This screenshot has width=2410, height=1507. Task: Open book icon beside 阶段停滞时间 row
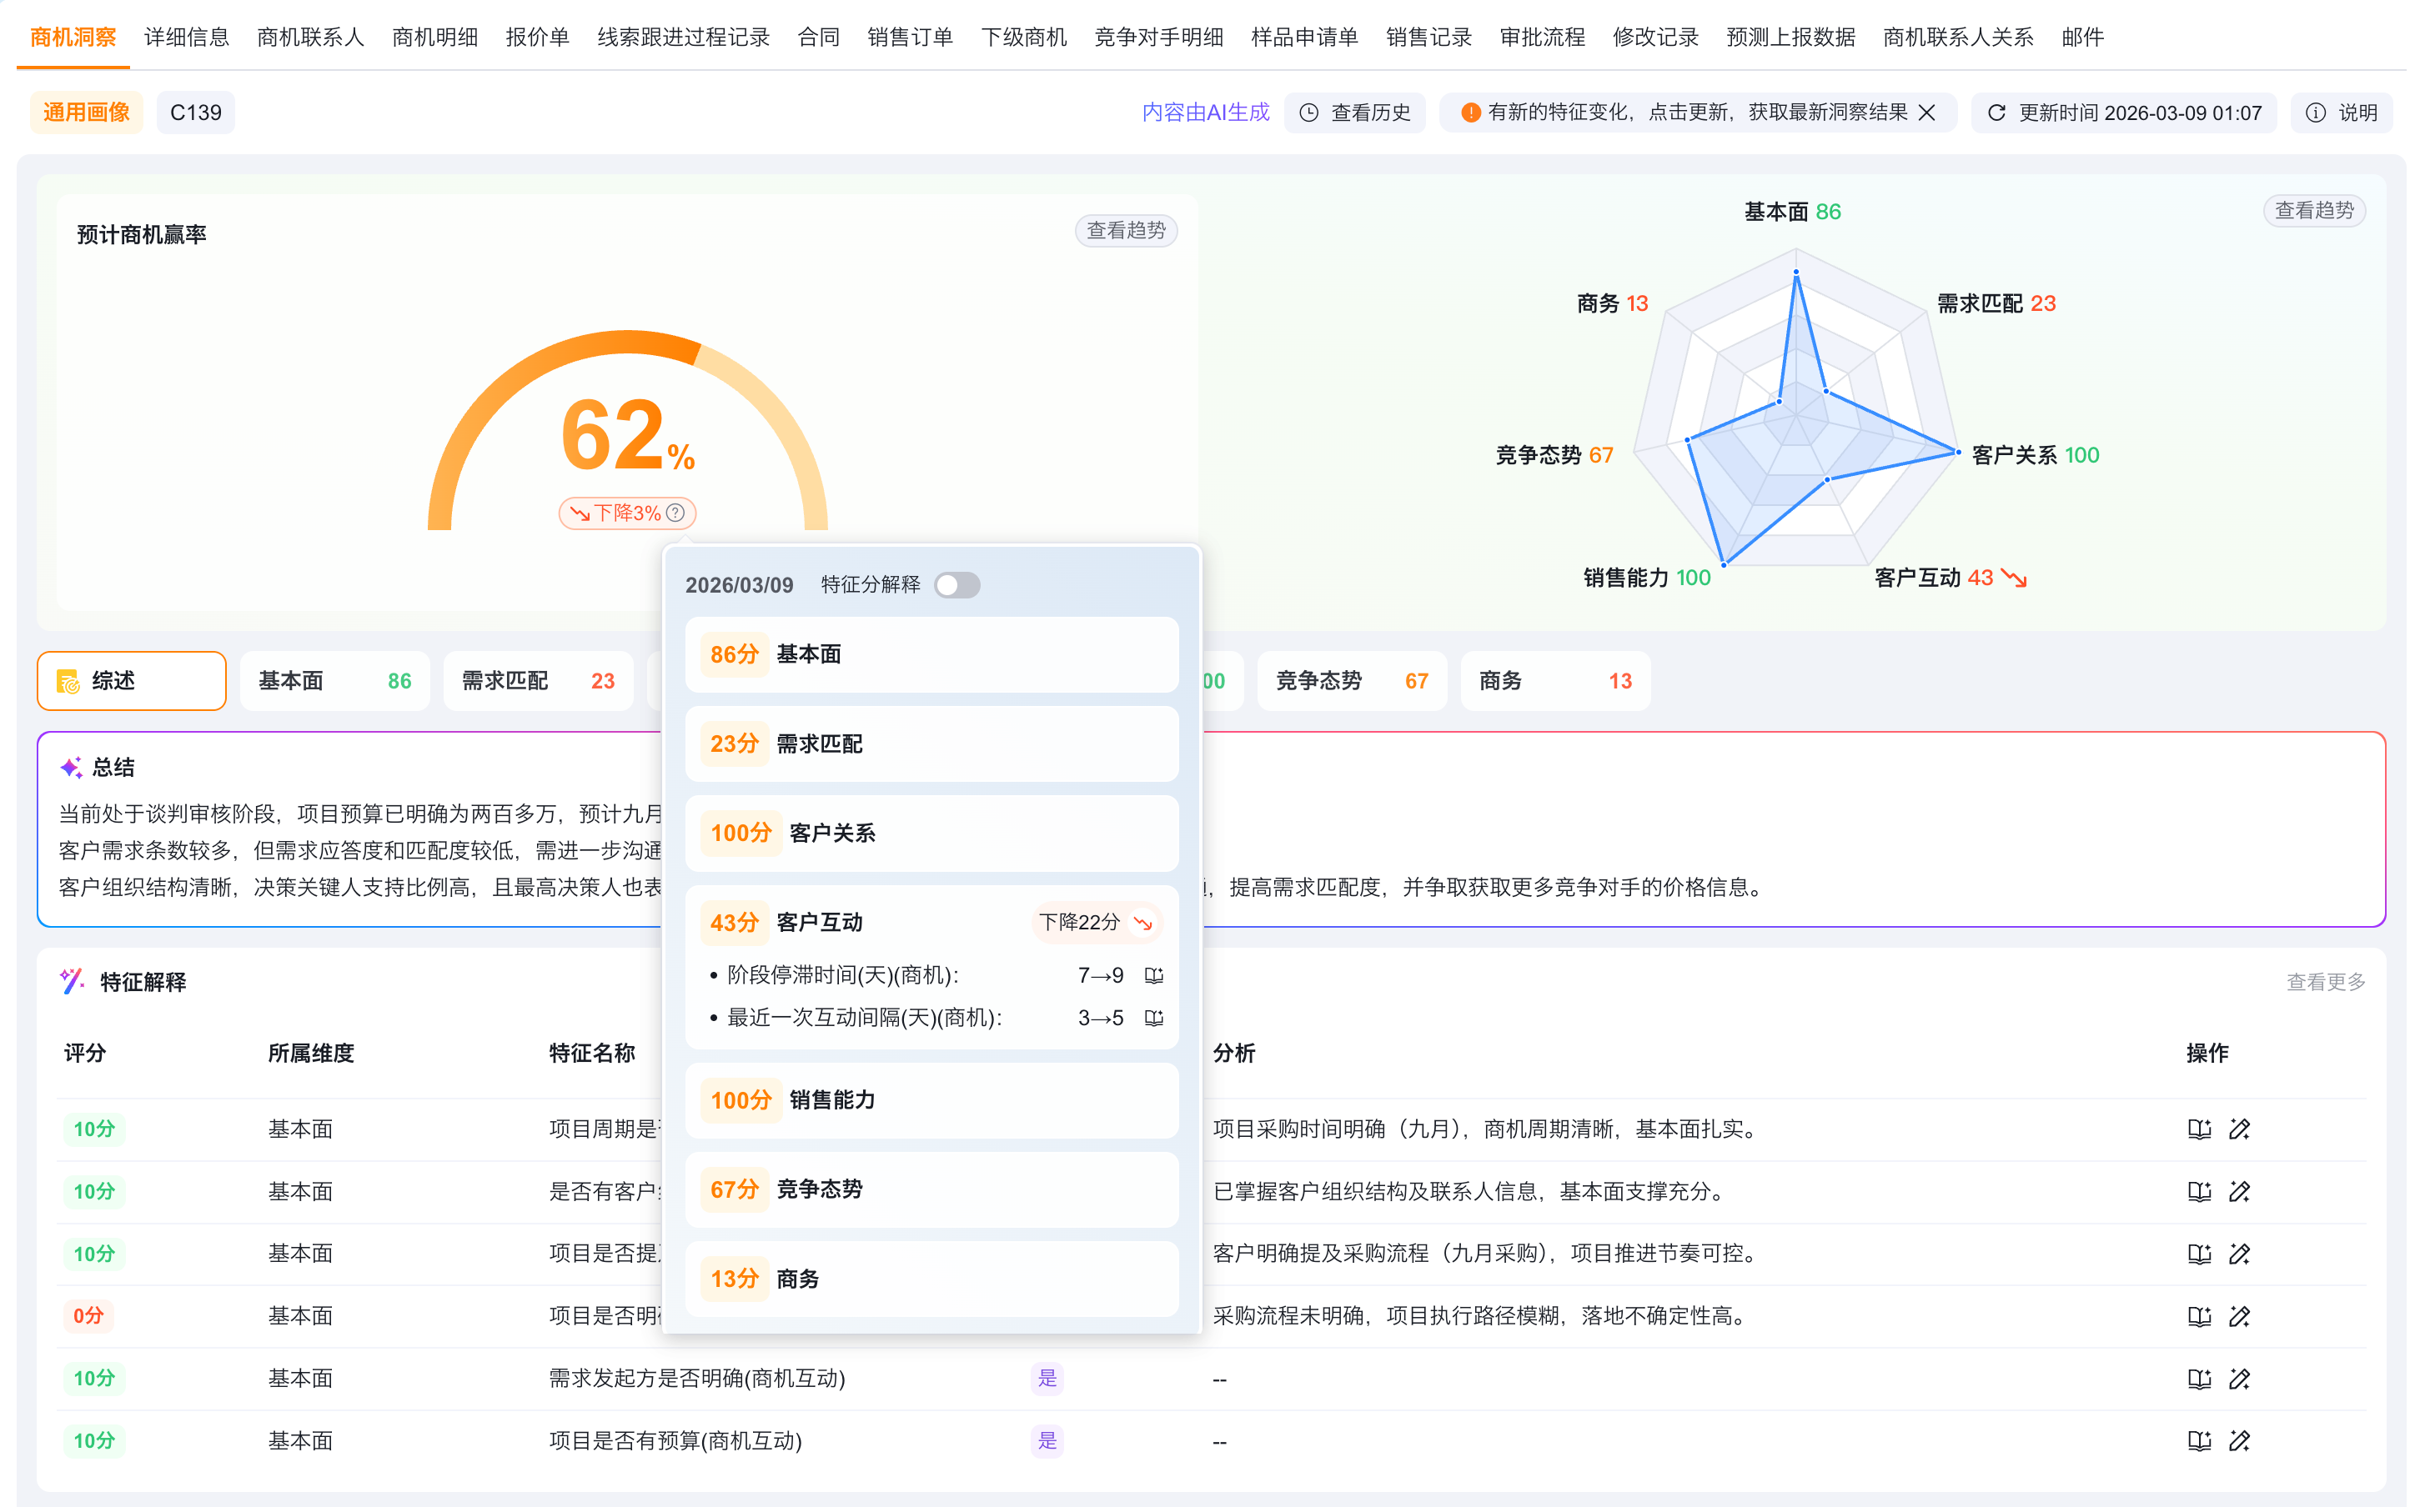click(x=1153, y=974)
